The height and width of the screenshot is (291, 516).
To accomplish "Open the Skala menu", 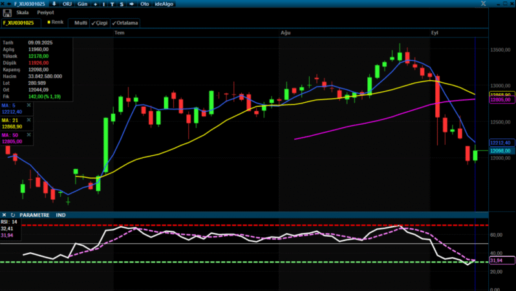I will tap(23, 12).
